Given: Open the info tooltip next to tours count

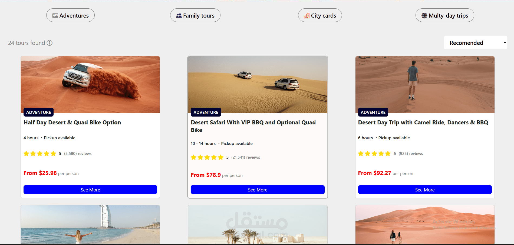Looking at the screenshot, I should [50, 43].
